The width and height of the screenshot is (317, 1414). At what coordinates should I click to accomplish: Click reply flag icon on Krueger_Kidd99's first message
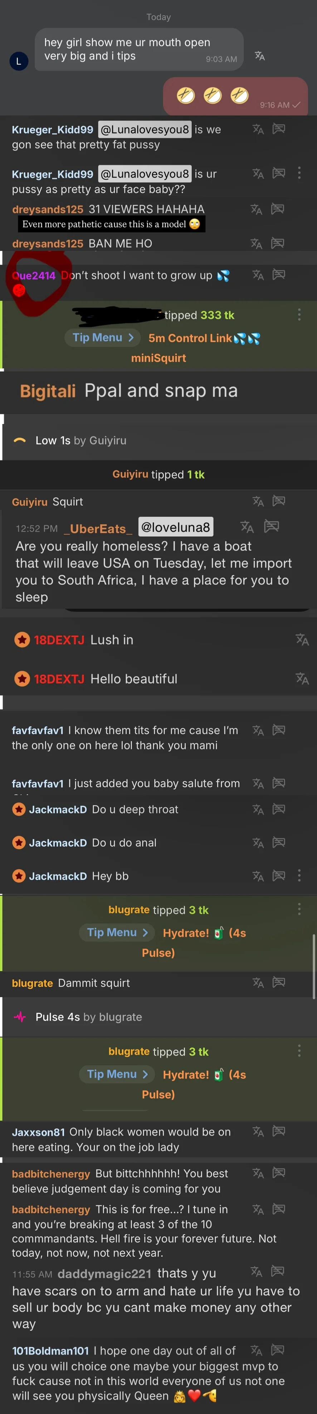click(x=279, y=130)
